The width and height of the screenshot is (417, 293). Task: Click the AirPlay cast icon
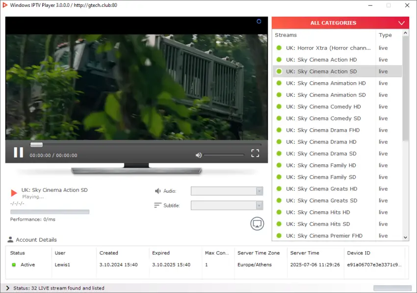(x=257, y=224)
